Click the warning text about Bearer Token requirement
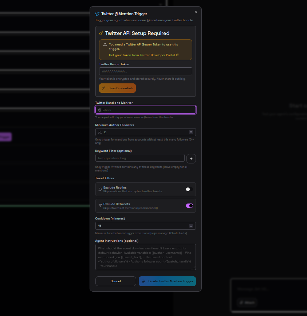Image resolution: width=307 pixels, height=316 pixels. (143, 47)
